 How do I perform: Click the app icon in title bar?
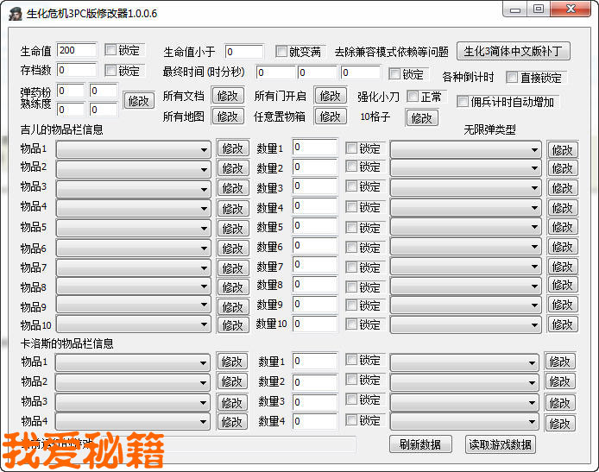tap(13, 10)
